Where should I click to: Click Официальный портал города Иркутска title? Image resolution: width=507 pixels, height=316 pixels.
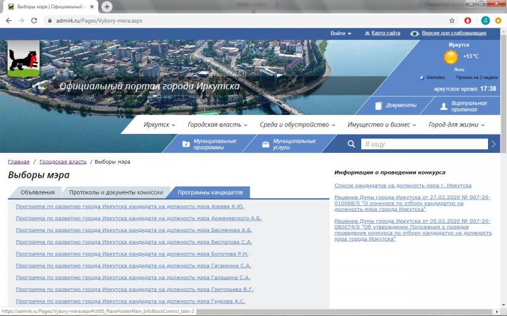click(x=150, y=86)
